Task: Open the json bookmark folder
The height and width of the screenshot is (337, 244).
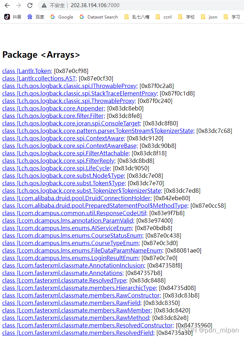Action: [209, 17]
